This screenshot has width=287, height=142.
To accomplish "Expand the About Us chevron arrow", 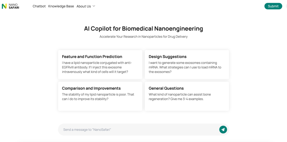I will coord(94,6).
